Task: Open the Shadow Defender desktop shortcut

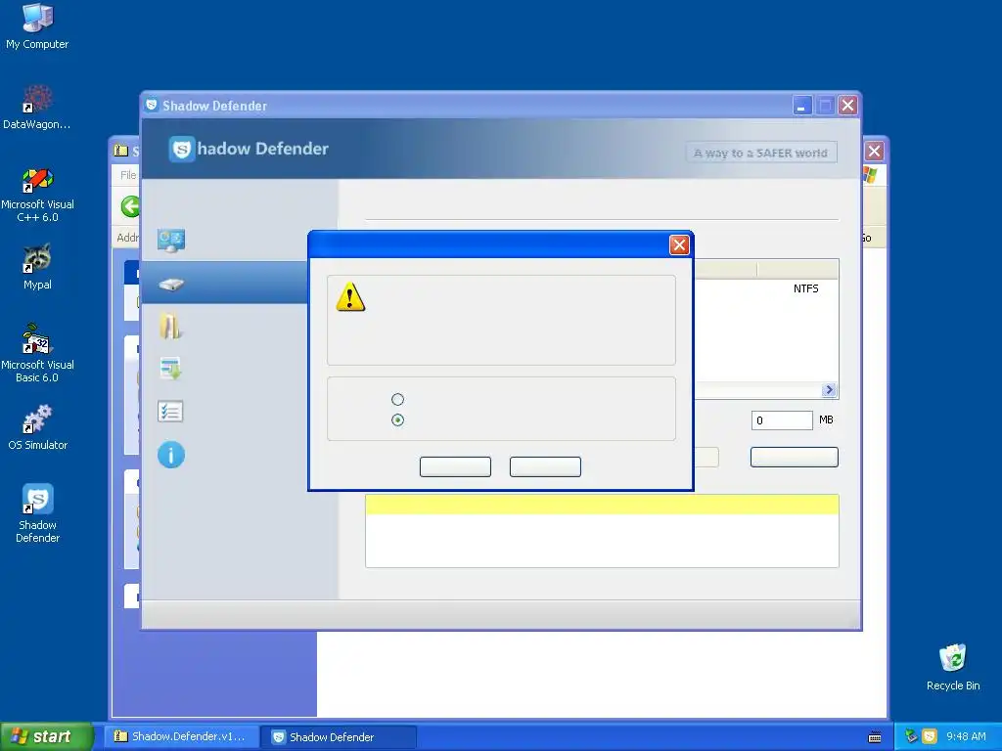Action: click(37, 513)
